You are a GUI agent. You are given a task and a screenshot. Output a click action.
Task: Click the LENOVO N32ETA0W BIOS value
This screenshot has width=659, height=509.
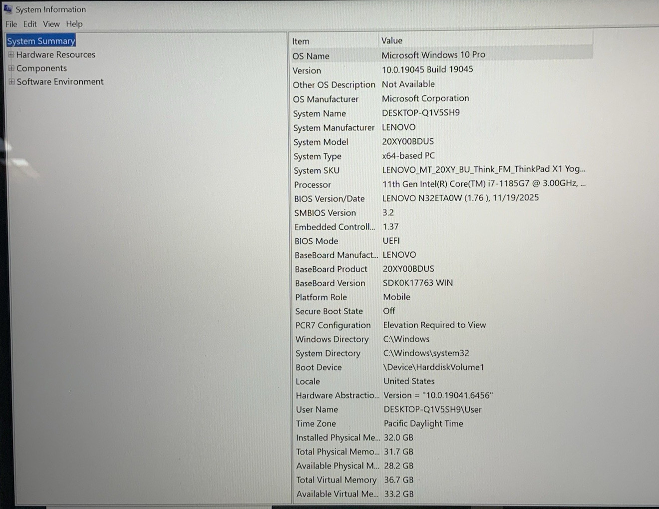click(x=460, y=198)
